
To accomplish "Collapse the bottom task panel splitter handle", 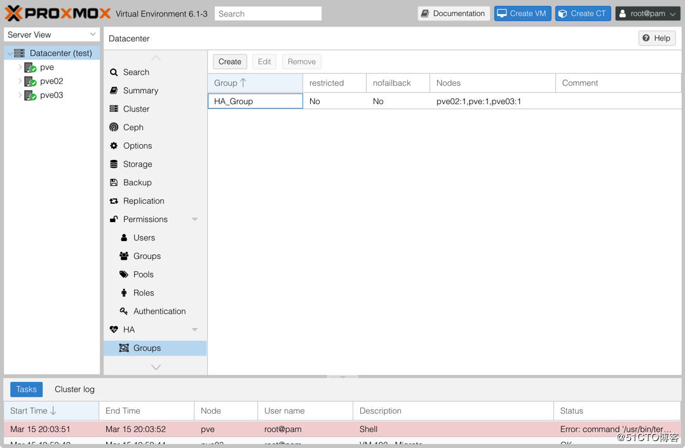I will [342, 376].
